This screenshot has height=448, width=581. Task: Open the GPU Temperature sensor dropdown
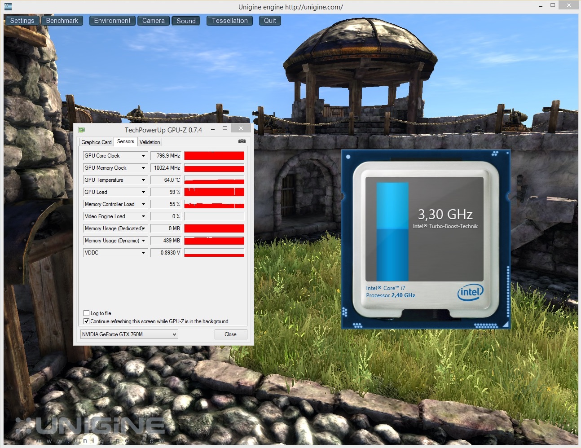tap(143, 180)
